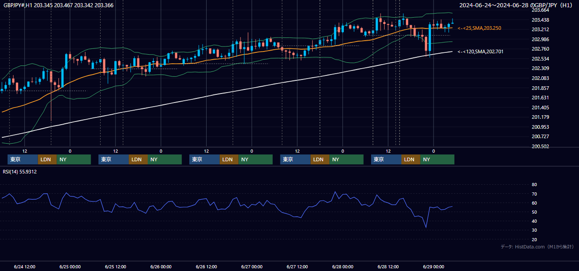The width and height of the screenshot is (579, 271).
Task: Click the 201.179 price axis value
Action: [x=540, y=117]
